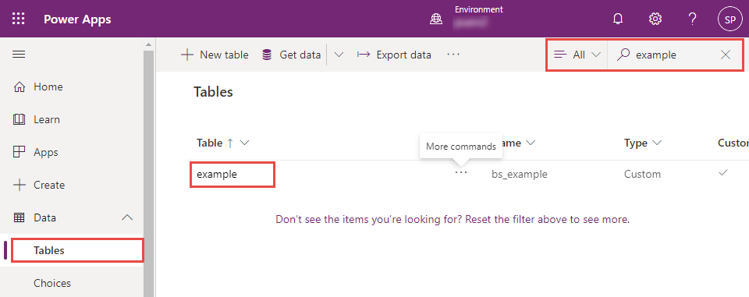Click the search field containing example
Screen dimensions: 749x297
pos(673,55)
